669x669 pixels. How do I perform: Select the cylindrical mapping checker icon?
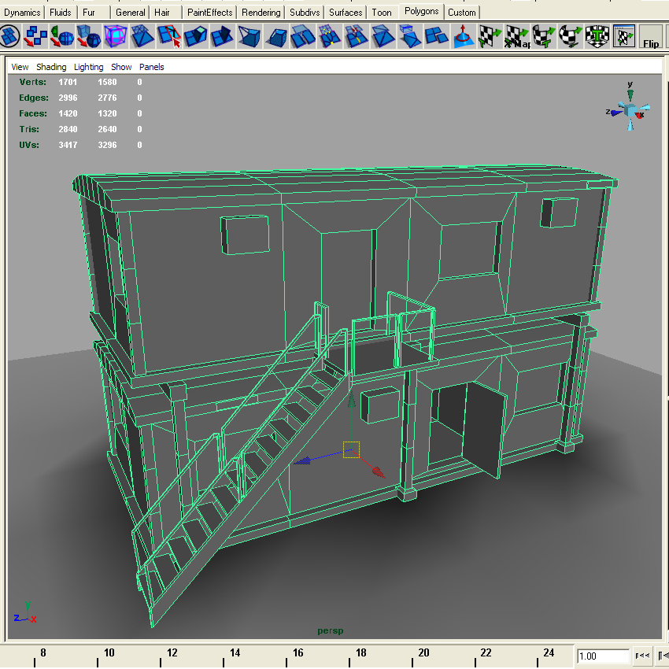(x=543, y=36)
